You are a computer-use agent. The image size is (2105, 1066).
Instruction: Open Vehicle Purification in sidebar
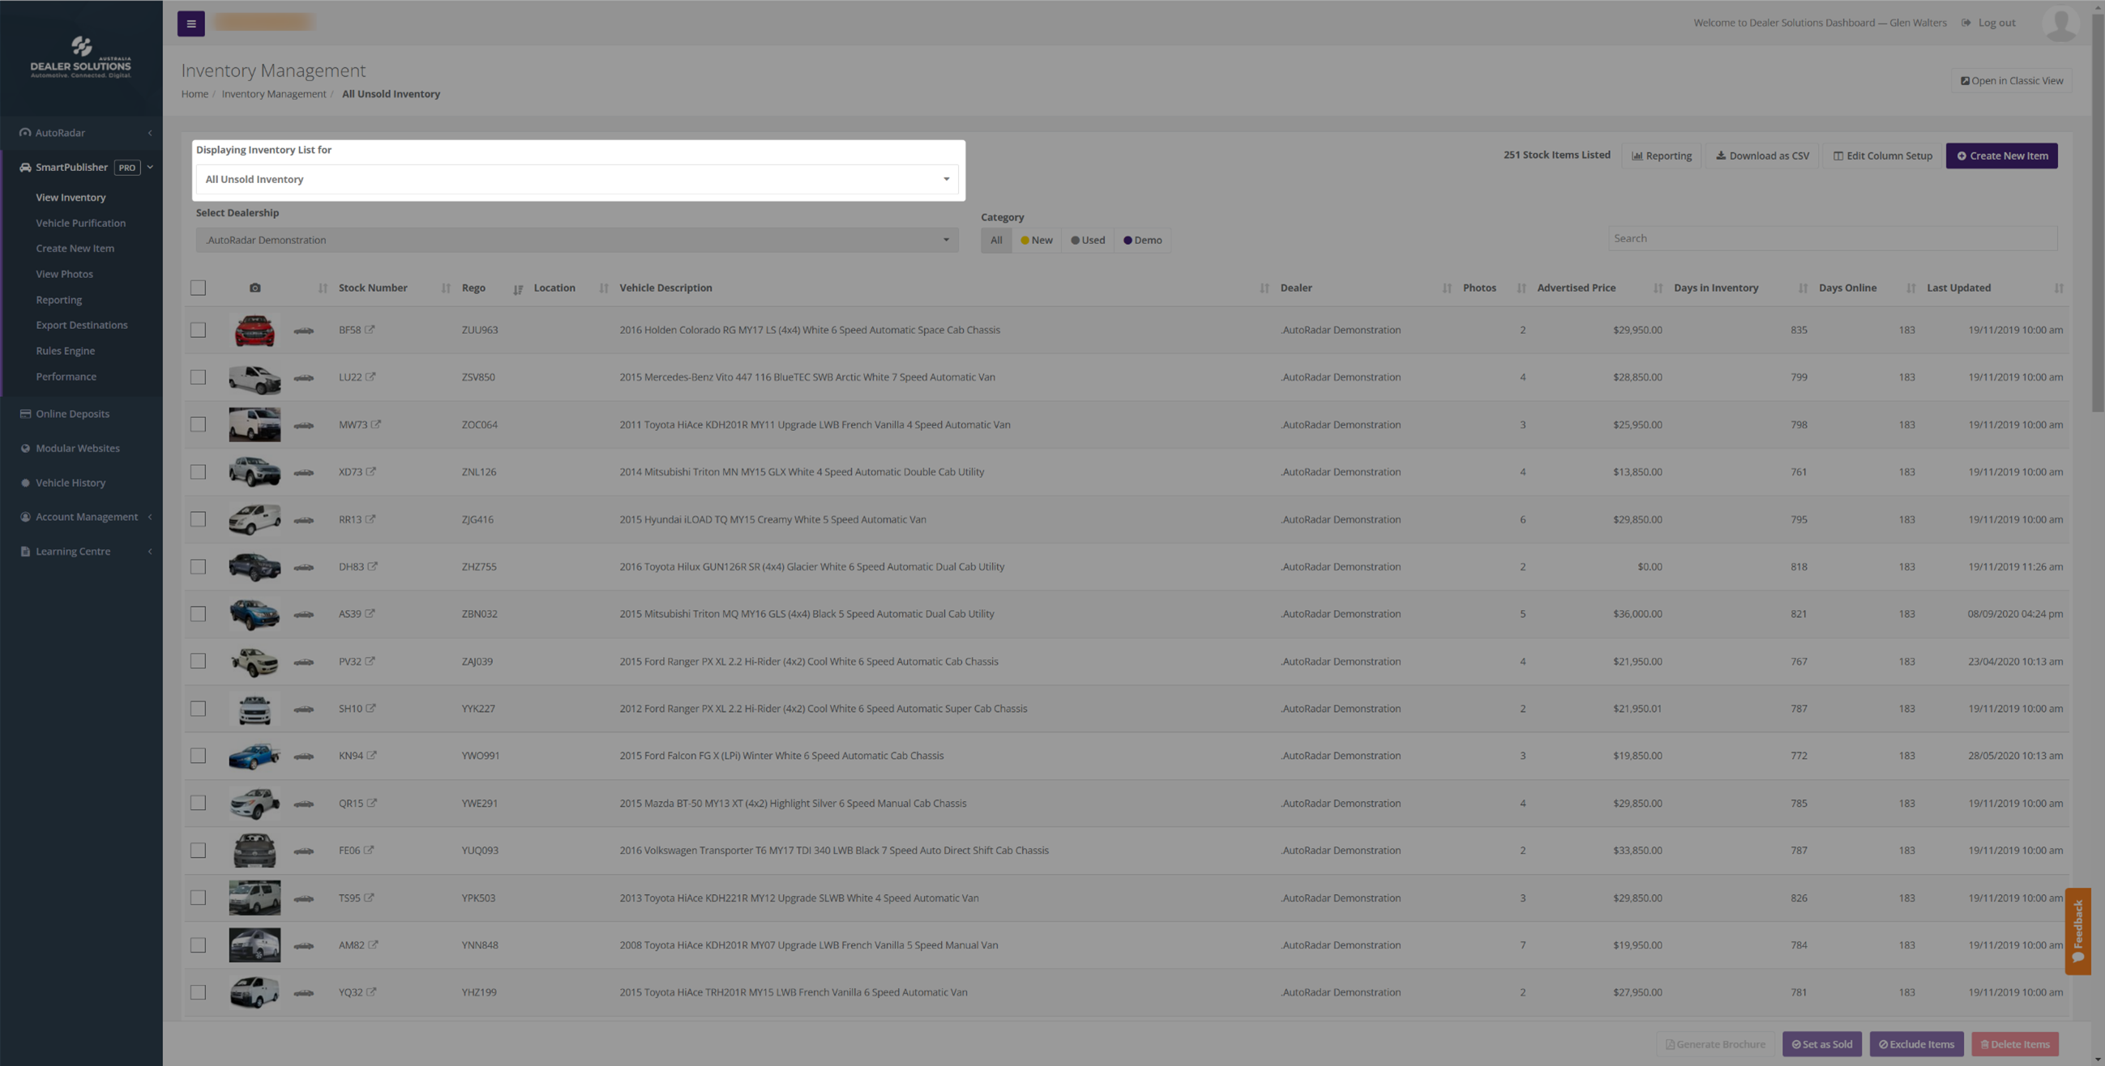81,223
